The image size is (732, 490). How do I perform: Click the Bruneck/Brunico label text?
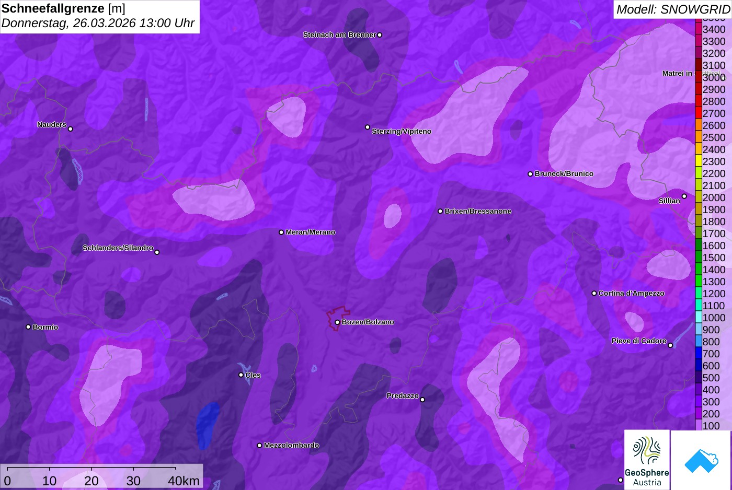(x=564, y=173)
